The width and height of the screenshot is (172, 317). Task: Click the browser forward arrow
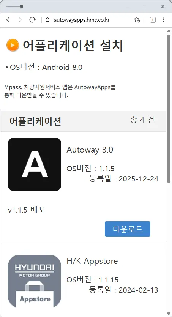[20, 20]
